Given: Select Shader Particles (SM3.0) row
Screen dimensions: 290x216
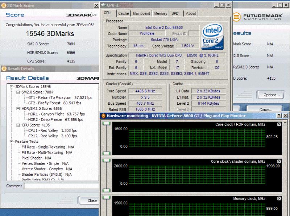Looking at the screenshot, I should (46, 175).
